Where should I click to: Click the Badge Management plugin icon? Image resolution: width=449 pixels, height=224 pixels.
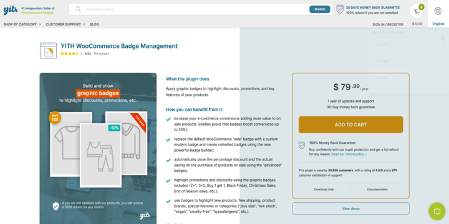pyautogui.click(x=48, y=50)
